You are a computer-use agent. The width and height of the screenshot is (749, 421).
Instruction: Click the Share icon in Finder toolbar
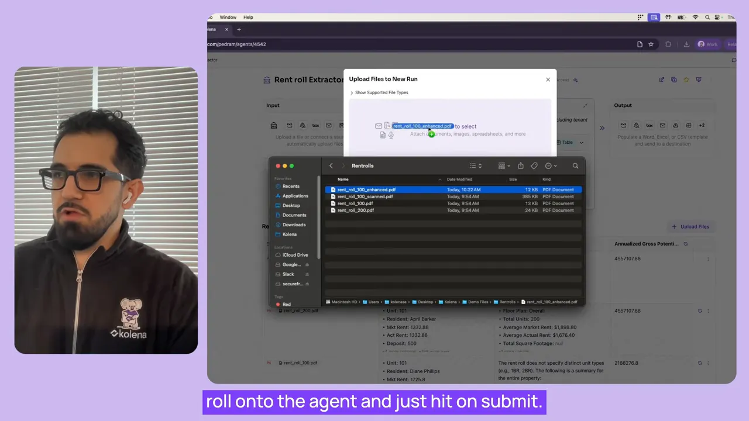click(x=520, y=165)
